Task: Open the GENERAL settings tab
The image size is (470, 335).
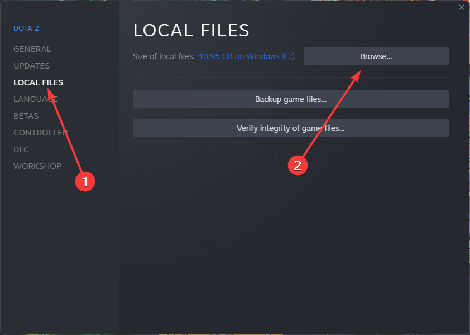Action: coord(32,49)
